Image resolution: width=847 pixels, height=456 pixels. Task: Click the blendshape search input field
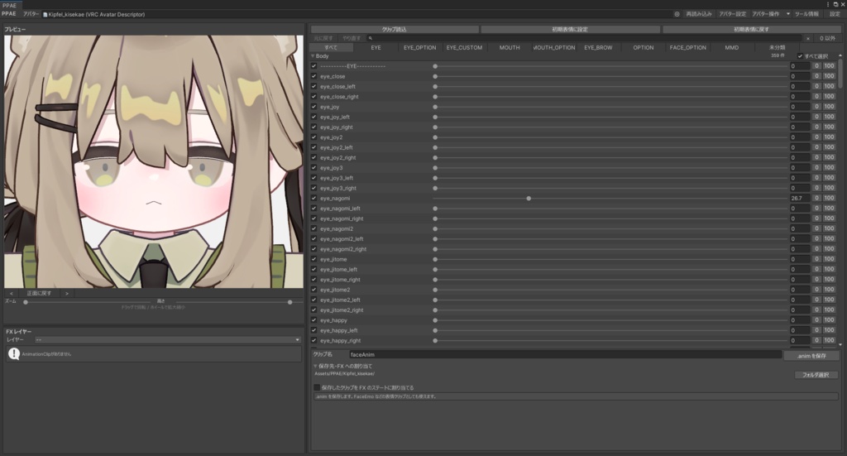point(585,38)
